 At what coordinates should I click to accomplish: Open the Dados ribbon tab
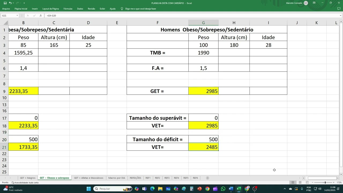coord(80,9)
